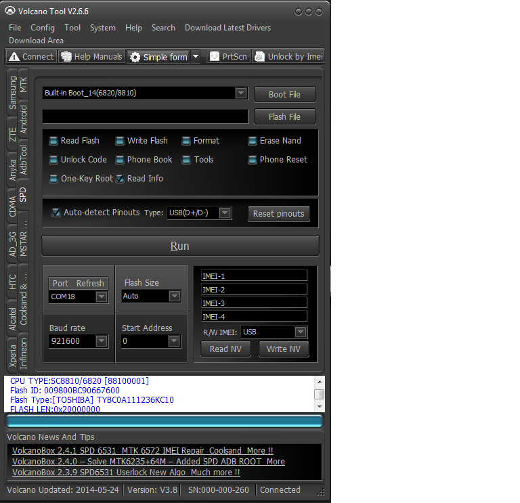Switch to the Coolsand tab

click(x=23, y=299)
